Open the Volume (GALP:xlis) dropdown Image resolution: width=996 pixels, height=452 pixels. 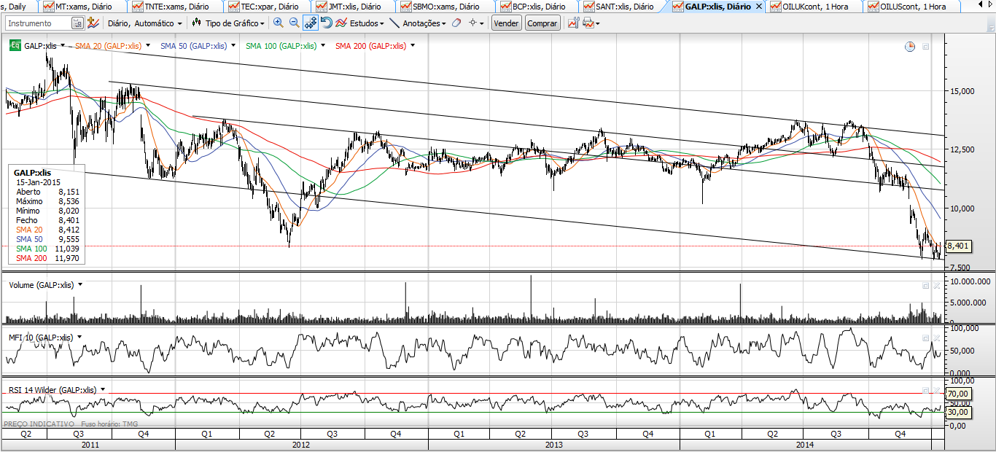click(80, 285)
